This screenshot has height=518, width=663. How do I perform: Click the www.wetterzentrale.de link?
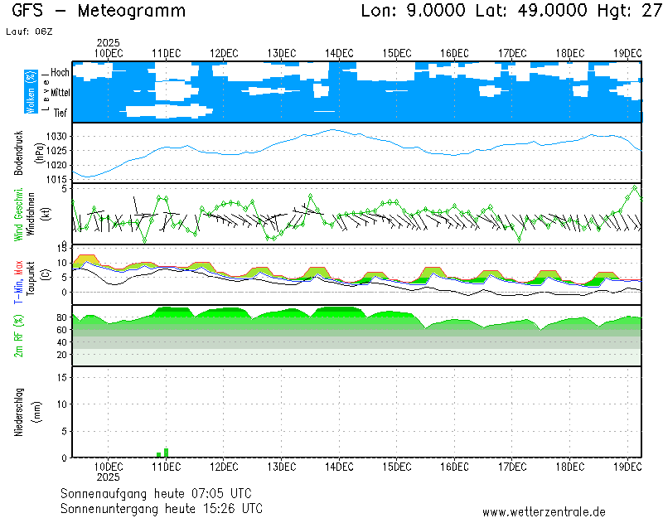point(544,512)
